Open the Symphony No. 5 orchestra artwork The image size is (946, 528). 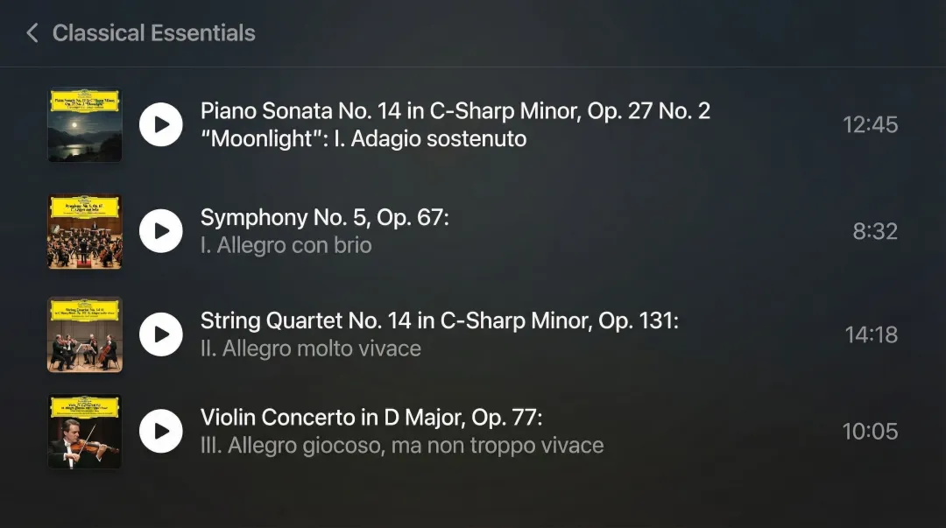coord(84,231)
